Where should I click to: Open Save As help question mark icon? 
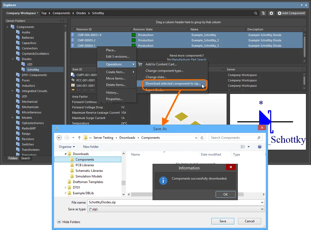pos(259,147)
